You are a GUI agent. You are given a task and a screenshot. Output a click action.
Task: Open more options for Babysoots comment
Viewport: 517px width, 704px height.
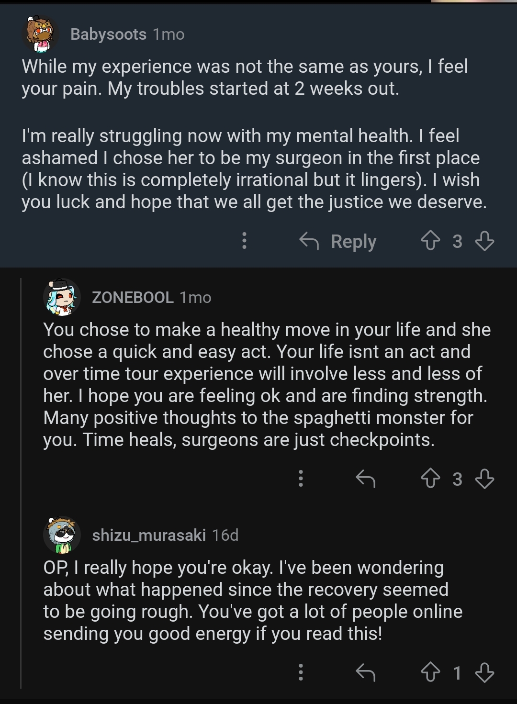click(244, 241)
